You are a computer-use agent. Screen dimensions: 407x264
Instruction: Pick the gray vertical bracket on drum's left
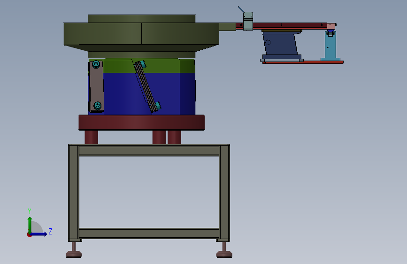click(96, 86)
